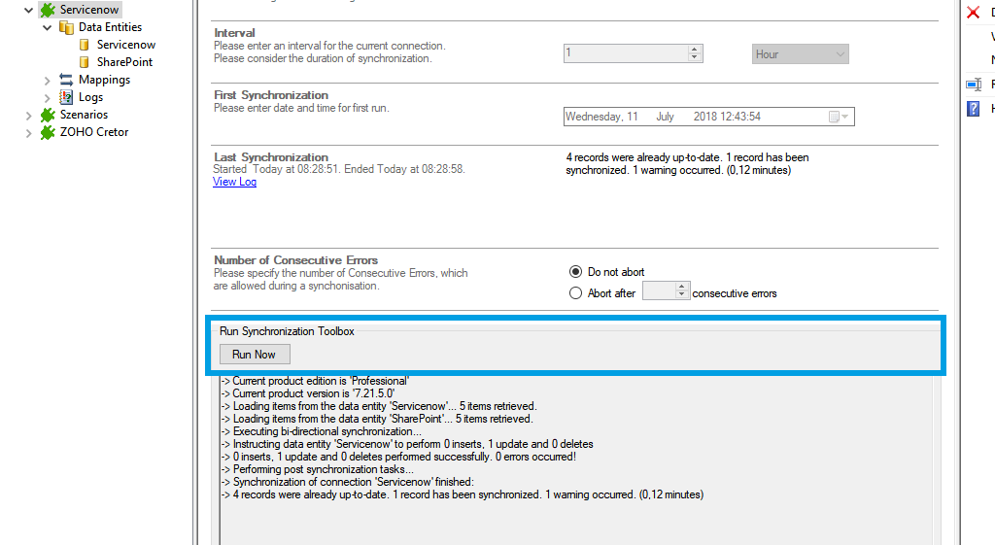The height and width of the screenshot is (545, 995).
Task: Select the SharePoint data entity icon
Action: 85,62
